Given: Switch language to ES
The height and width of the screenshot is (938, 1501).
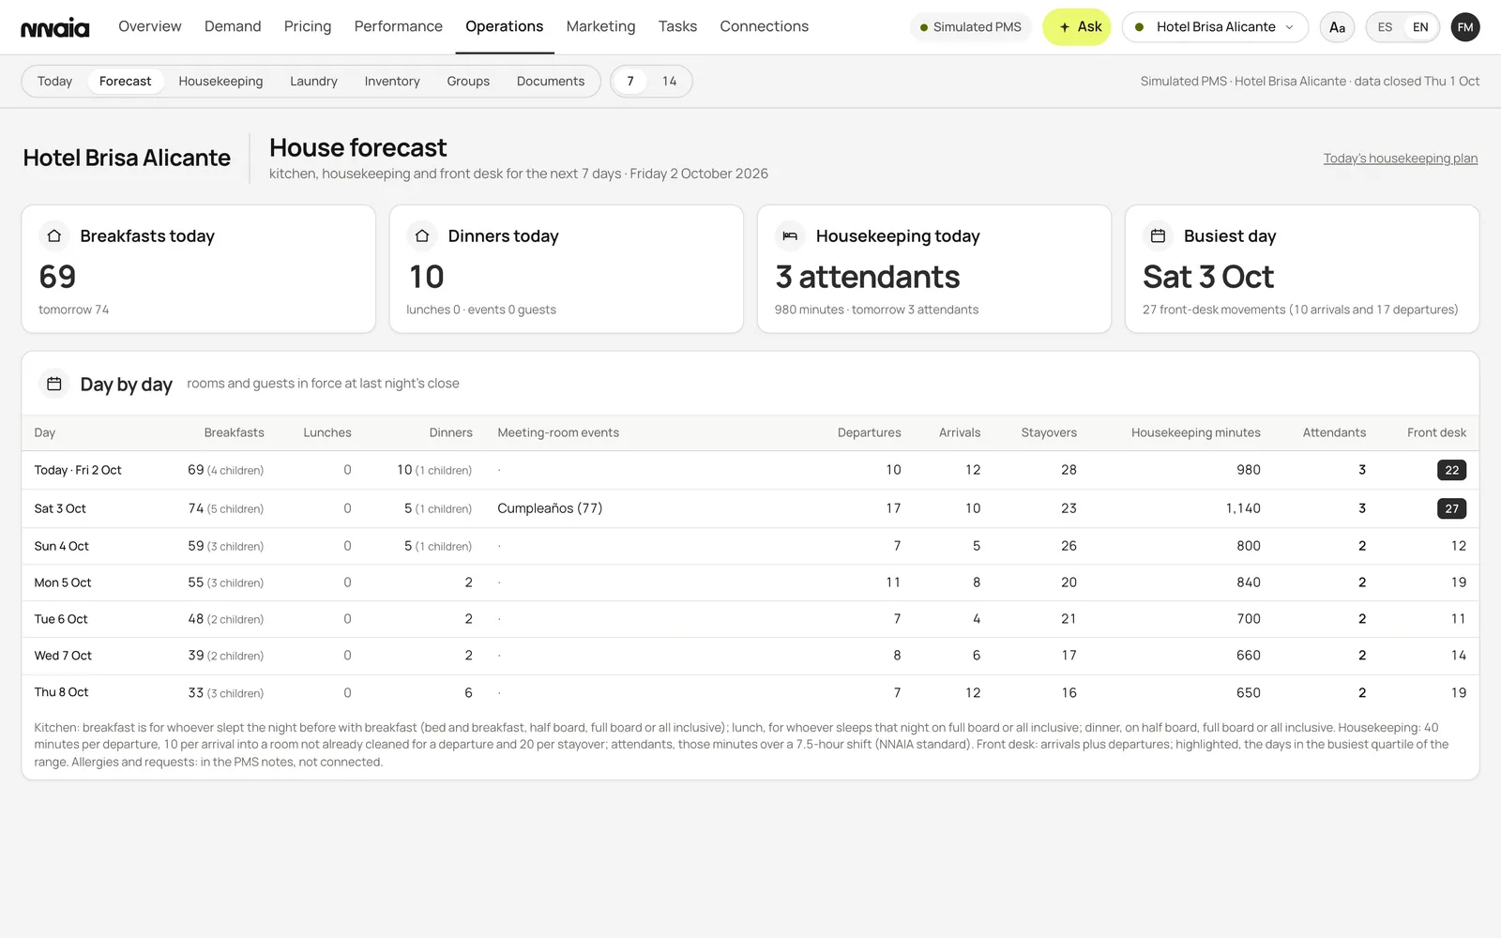Looking at the screenshot, I should [1385, 27].
